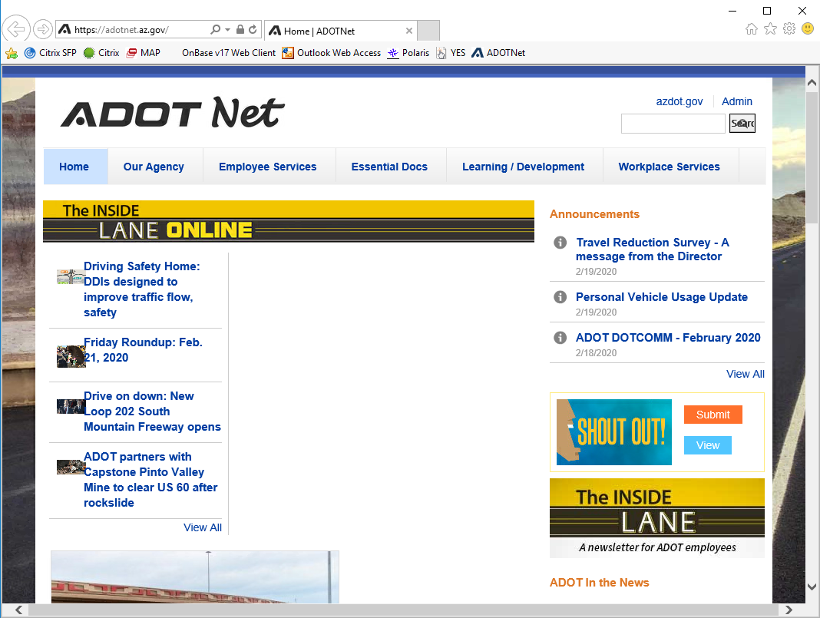Click the horizontal scrollbar right arrow
820x618 pixels.
pyautogui.click(x=789, y=610)
